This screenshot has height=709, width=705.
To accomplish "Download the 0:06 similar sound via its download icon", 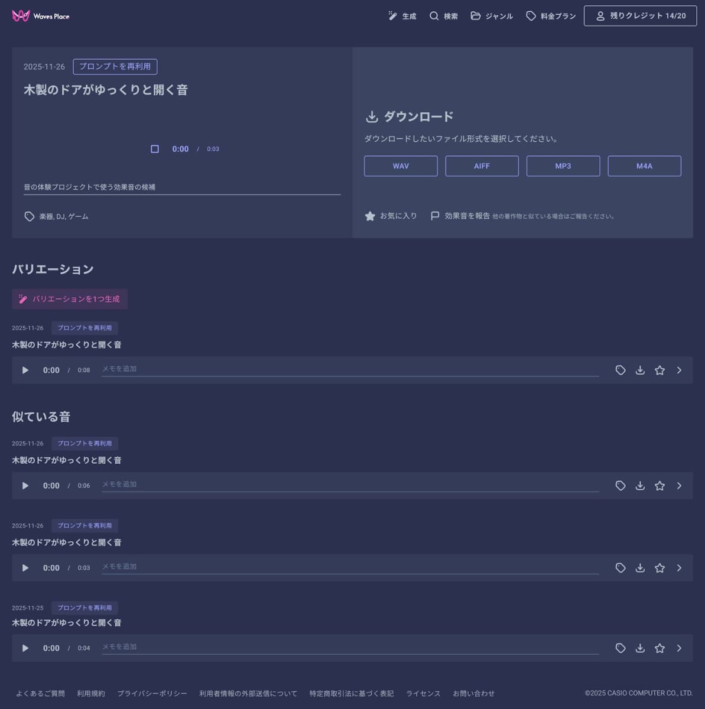I will click(x=640, y=485).
